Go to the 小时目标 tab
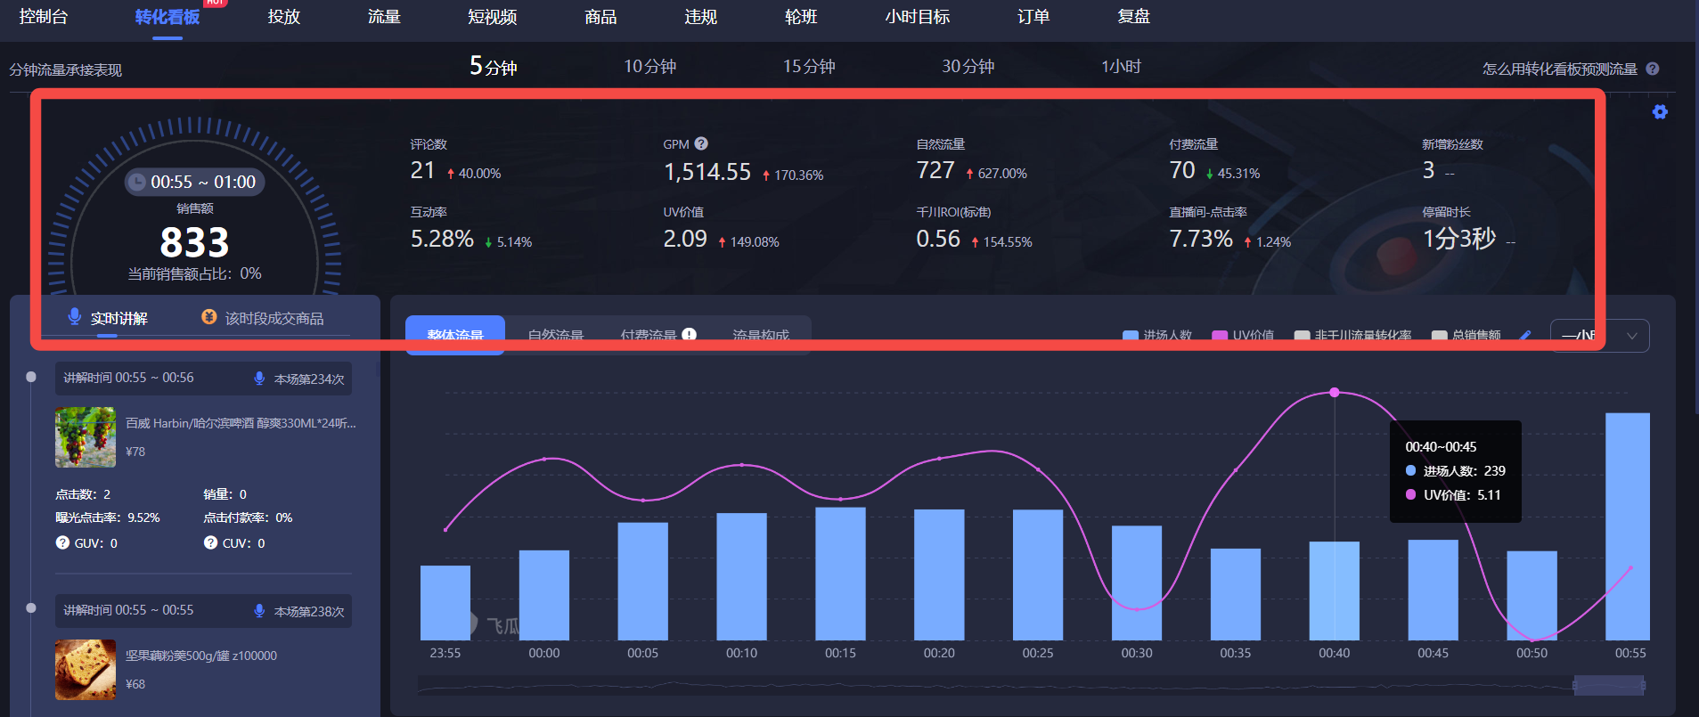This screenshot has width=1699, height=717. coord(917,17)
